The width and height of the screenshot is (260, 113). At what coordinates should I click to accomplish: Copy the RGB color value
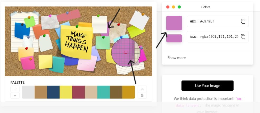[243, 36]
